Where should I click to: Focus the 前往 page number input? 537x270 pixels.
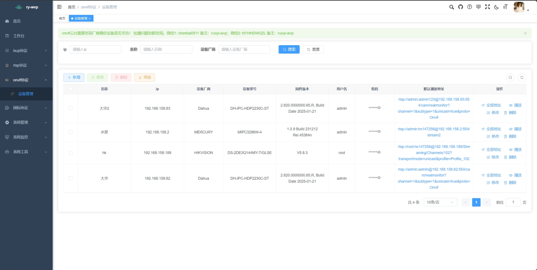513,202
